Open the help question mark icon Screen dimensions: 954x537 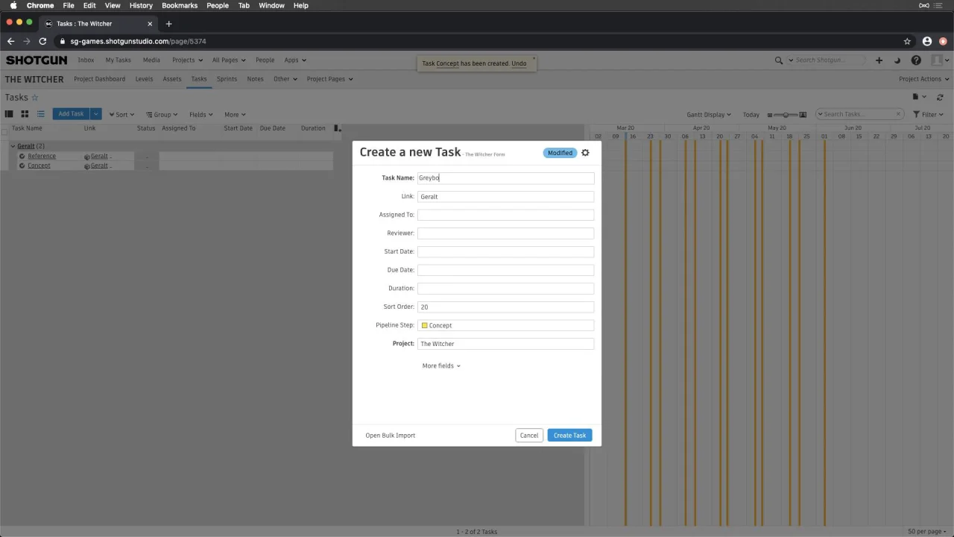pyautogui.click(x=916, y=60)
